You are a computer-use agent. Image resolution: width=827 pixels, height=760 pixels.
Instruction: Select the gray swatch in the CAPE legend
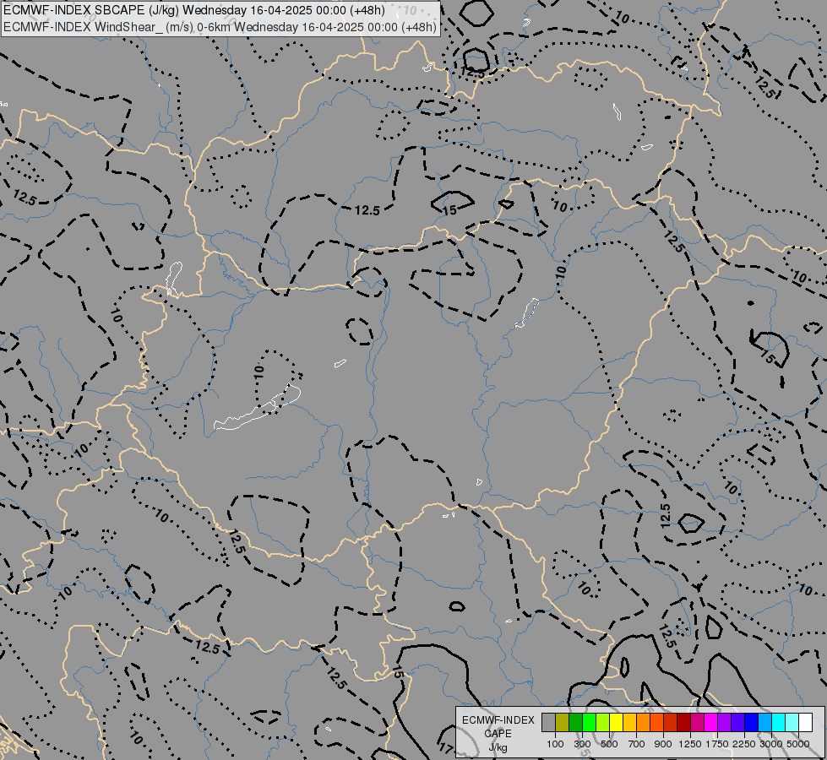(x=548, y=722)
